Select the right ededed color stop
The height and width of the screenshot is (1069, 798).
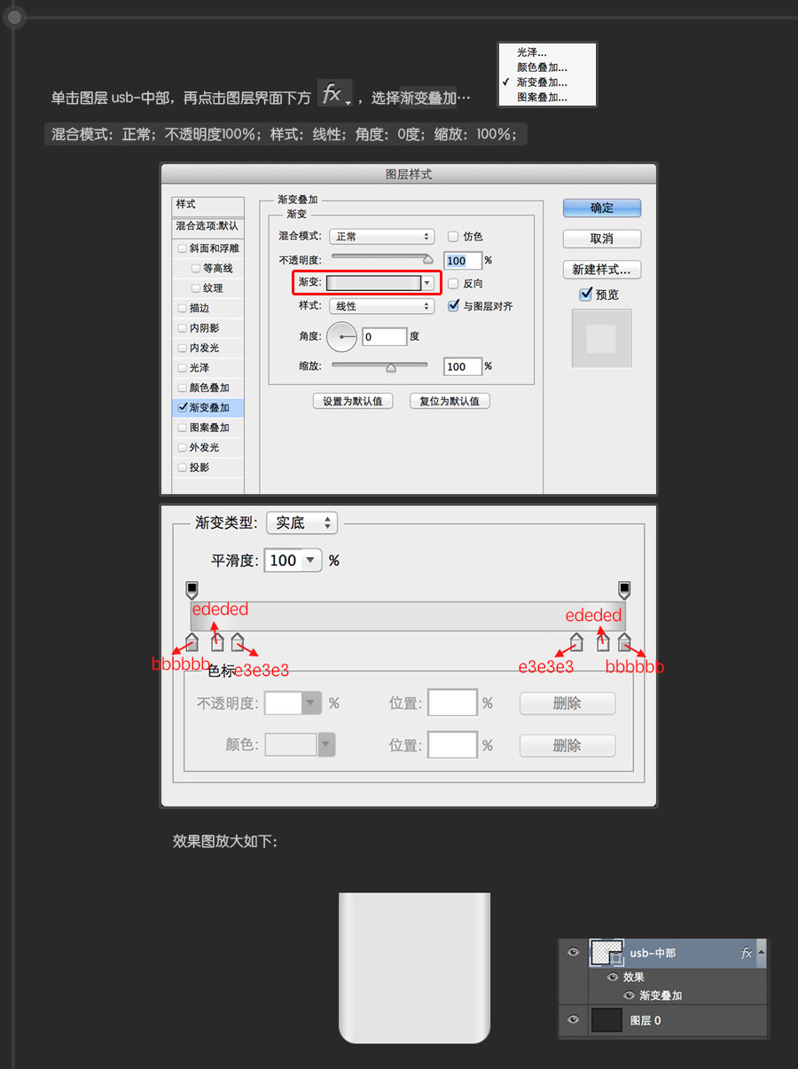pyautogui.click(x=603, y=642)
